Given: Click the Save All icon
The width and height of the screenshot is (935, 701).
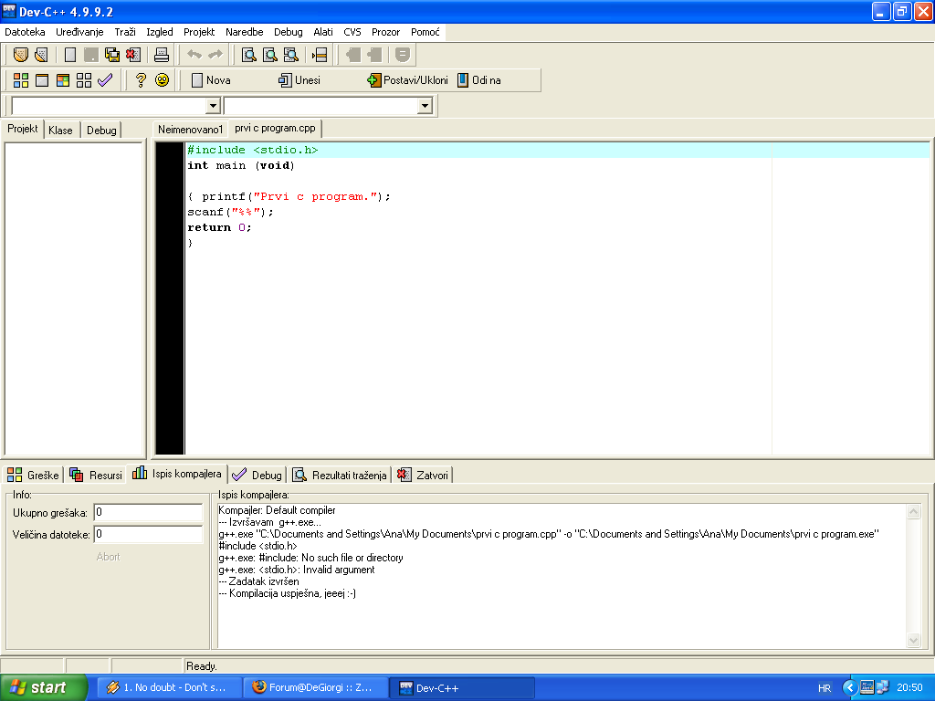Looking at the screenshot, I should click(112, 55).
